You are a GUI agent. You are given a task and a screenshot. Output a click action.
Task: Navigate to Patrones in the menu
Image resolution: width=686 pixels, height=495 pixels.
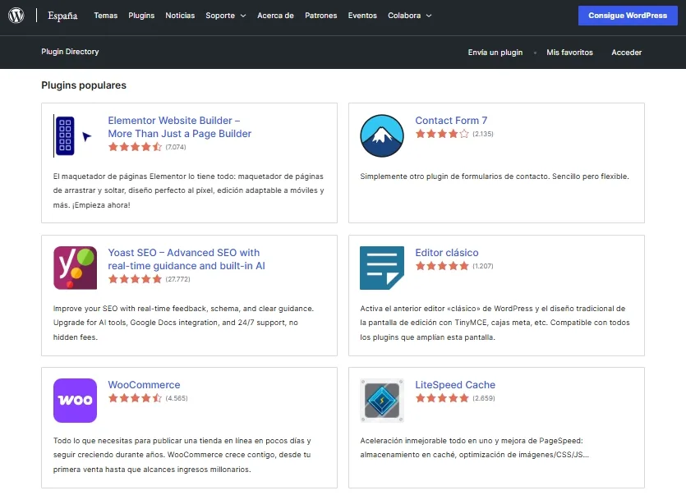(321, 16)
